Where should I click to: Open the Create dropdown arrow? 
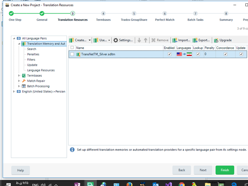pyautogui.click(x=89, y=40)
